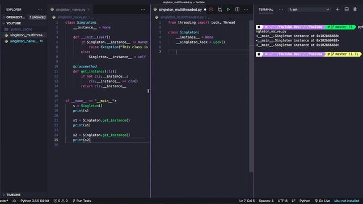
Task: Click first Singleton instance output in terminal
Action: (x=297, y=36)
